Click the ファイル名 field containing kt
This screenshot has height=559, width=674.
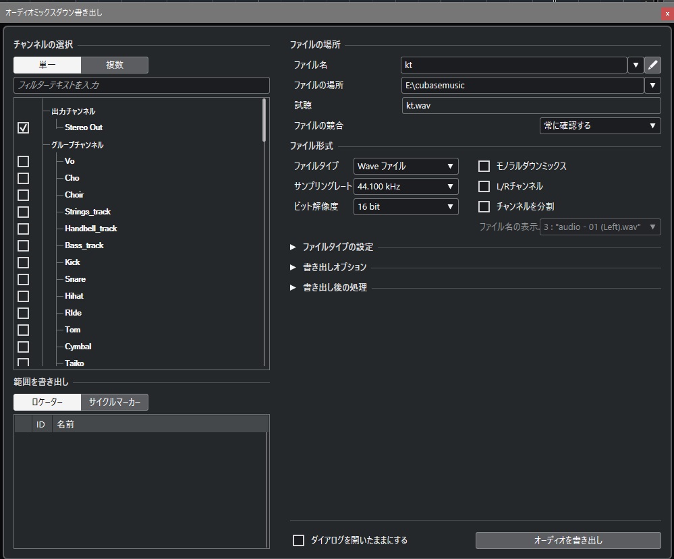click(513, 65)
